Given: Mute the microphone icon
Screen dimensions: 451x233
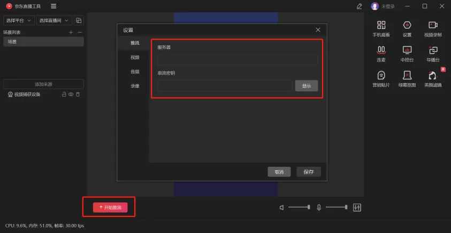Looking at the screenshot, I should [x=319, y=207].
